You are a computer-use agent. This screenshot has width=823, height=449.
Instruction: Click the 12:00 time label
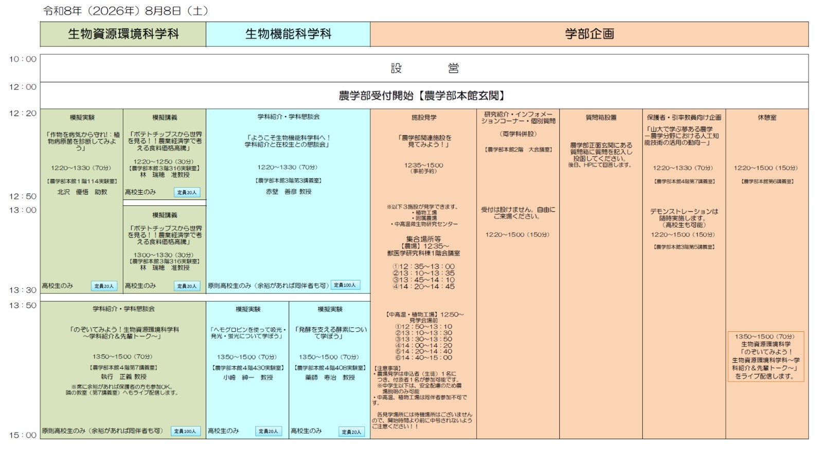click(23, 87)
